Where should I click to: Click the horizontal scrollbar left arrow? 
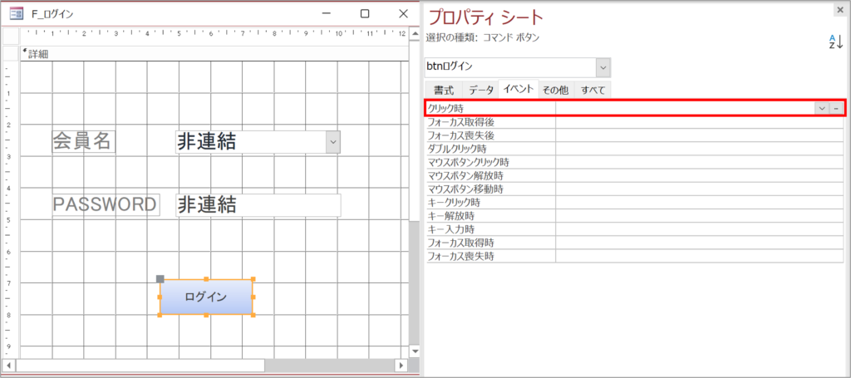(10, 366)
